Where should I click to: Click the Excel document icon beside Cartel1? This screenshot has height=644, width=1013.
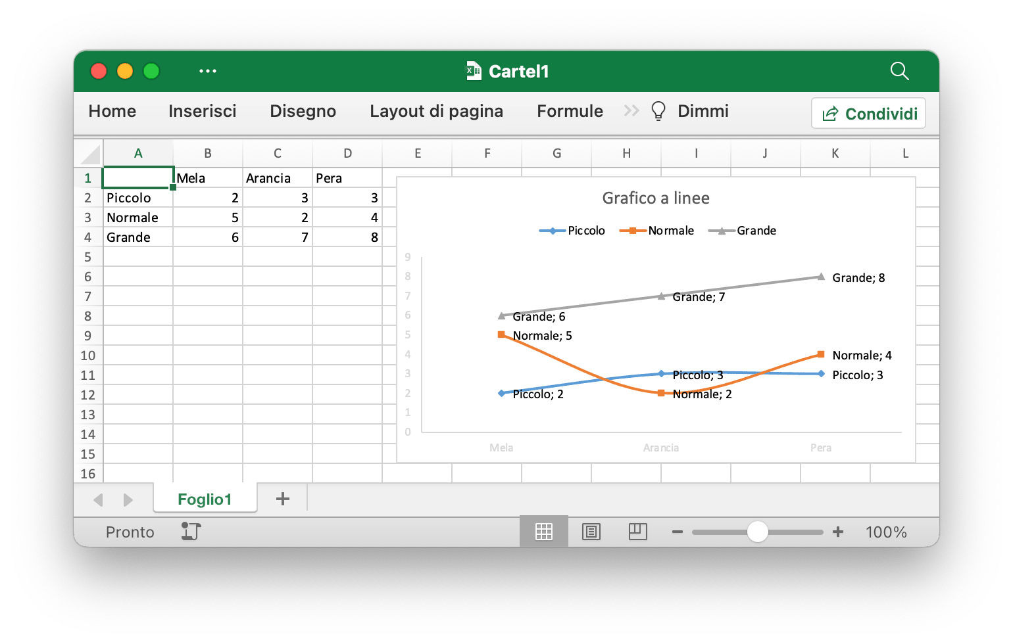tap(474, 71)
